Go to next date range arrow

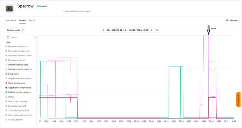click(x=152, y=30)
